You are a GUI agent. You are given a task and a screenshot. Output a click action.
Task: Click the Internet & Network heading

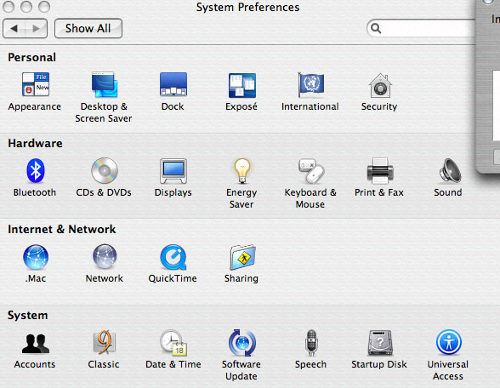(x=62, y=229)
